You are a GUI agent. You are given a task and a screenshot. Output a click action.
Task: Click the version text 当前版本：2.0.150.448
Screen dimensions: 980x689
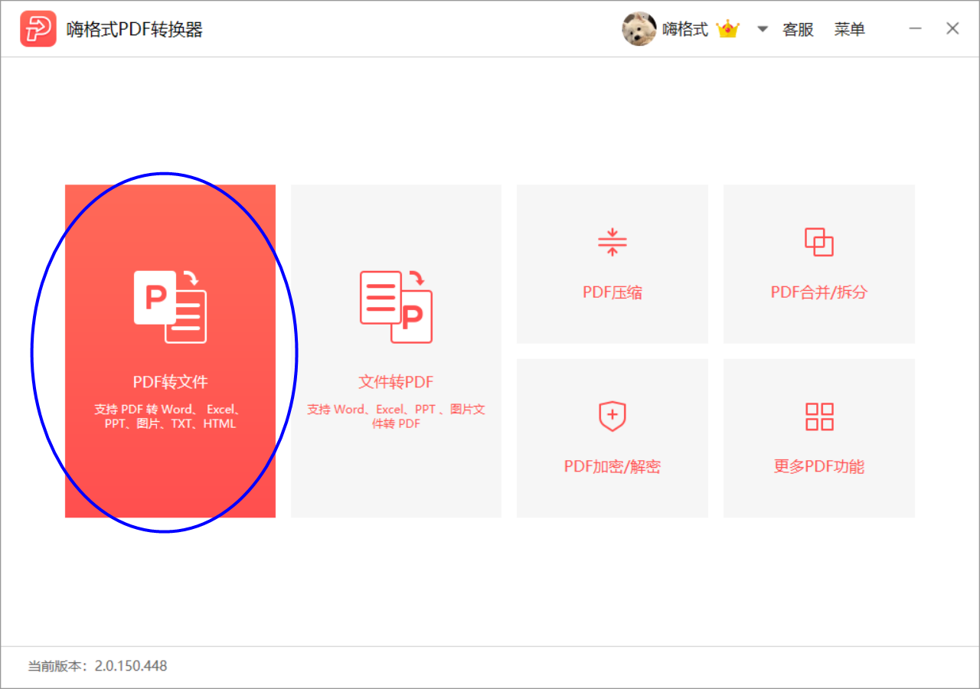coord(97,666)
